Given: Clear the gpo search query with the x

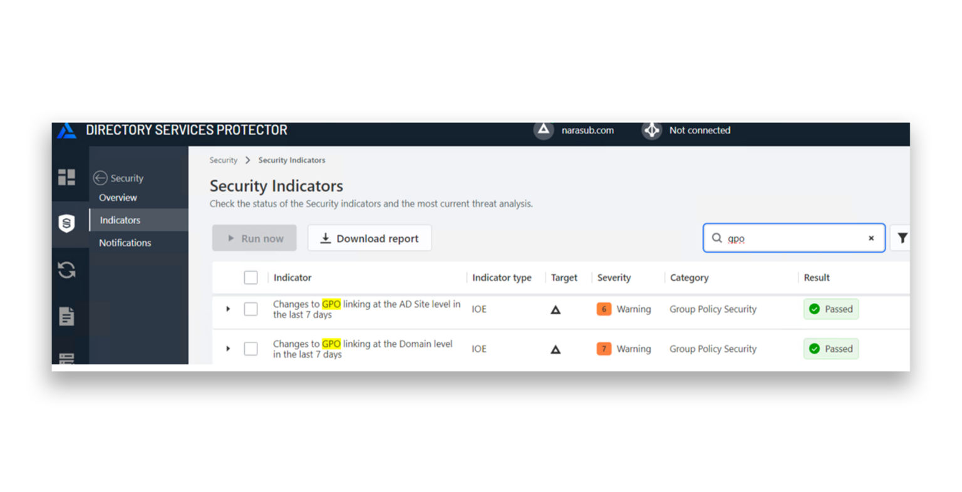Looking at the screenshot, I should point(871,238).
